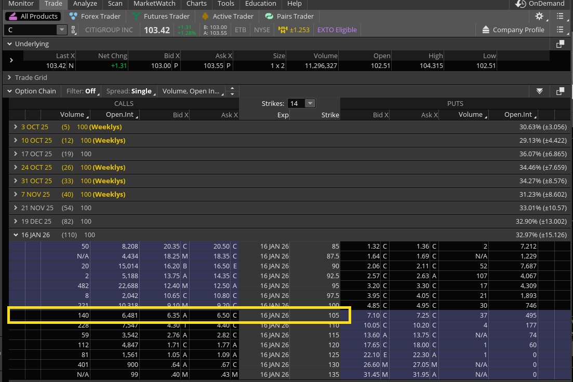The height and width of the screenshot is (382, 573).
Task: Open the settings gear menu
Action: (540, 16)
